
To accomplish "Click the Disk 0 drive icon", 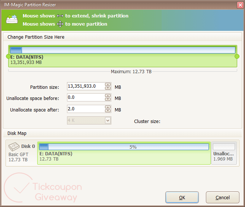I will point(14,147).
